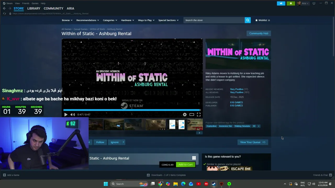Screen dimensions: 335x188
Task: Open Casual Games in the breadcrumb
Action: (x=81, y=29)
